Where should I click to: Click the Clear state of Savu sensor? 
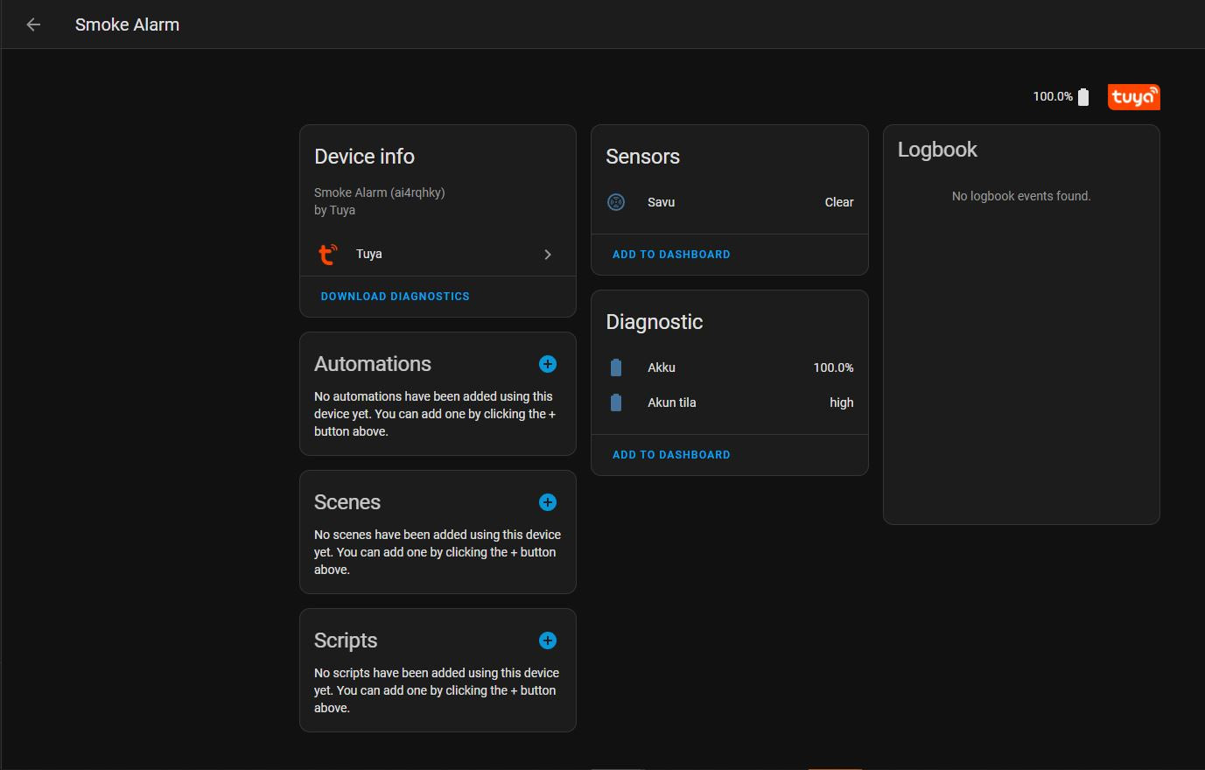tap(838, 202)
